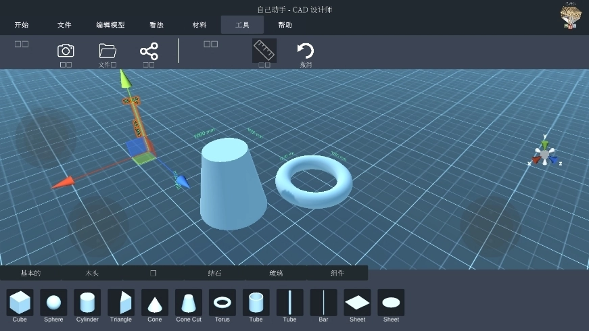Open the 编辑模型 menu
The height and width of the screenshot is (331, 589).
tap(110, 25)
